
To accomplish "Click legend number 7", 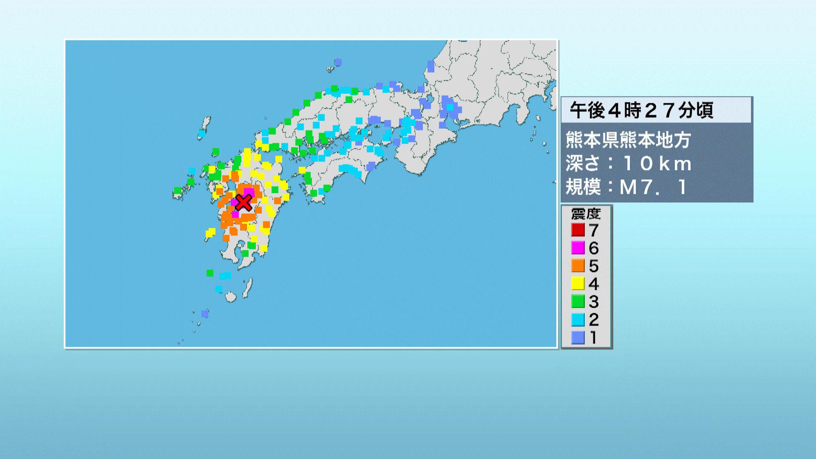I will pos(594,230).
